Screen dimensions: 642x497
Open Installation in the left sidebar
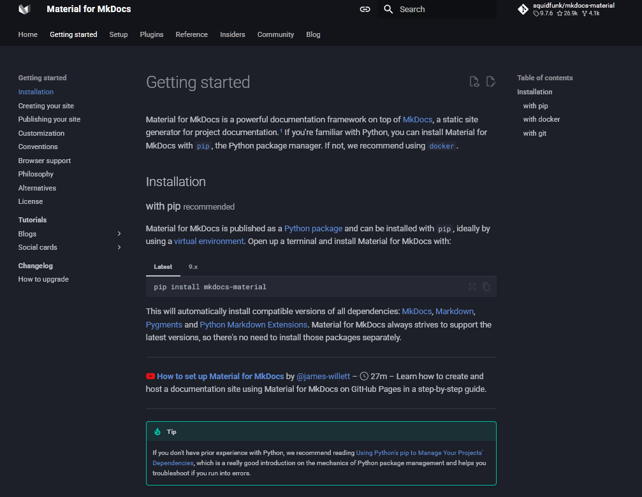(36, 92)
